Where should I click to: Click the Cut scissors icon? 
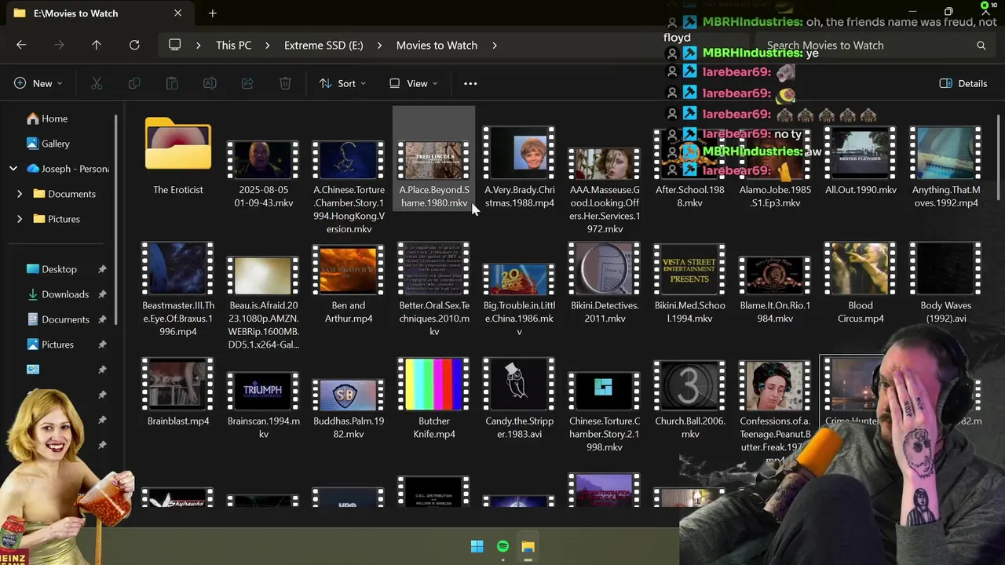[x=97, y=83]
